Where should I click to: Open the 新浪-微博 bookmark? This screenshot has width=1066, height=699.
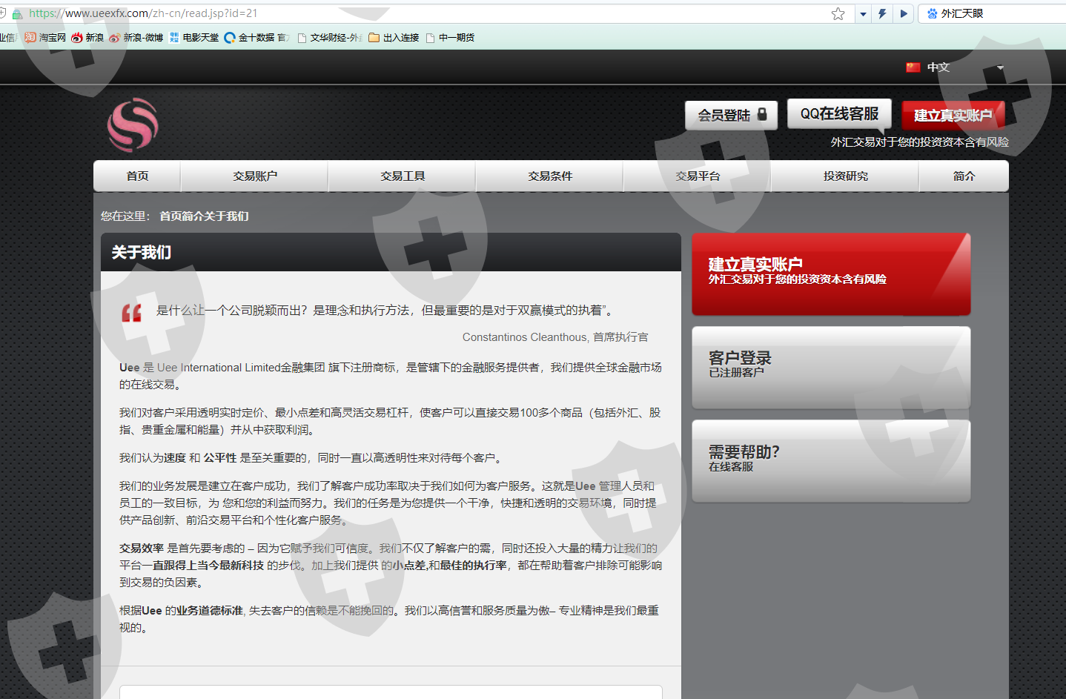pyautogui.click(x=136, y=38)
